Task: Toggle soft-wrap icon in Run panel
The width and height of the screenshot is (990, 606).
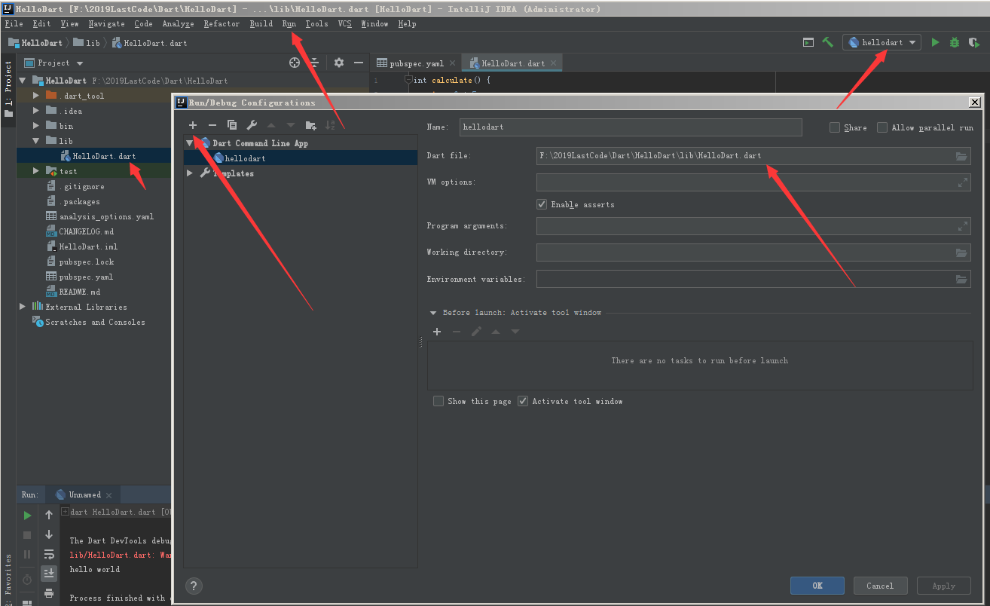Action: pyautogui.click(x=49, y=554)
